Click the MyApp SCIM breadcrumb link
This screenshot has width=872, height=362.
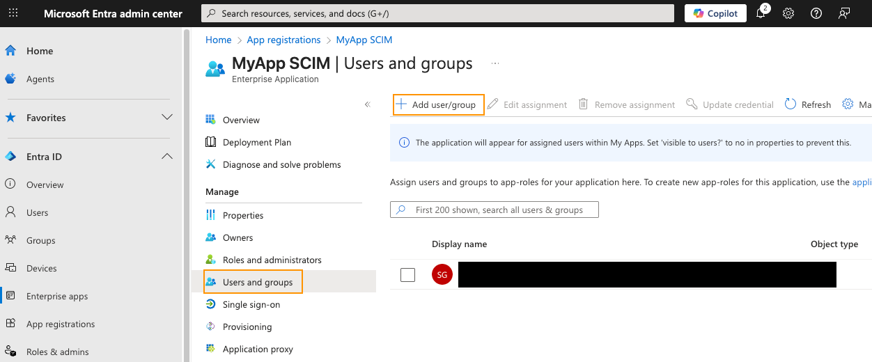[364, 40]
